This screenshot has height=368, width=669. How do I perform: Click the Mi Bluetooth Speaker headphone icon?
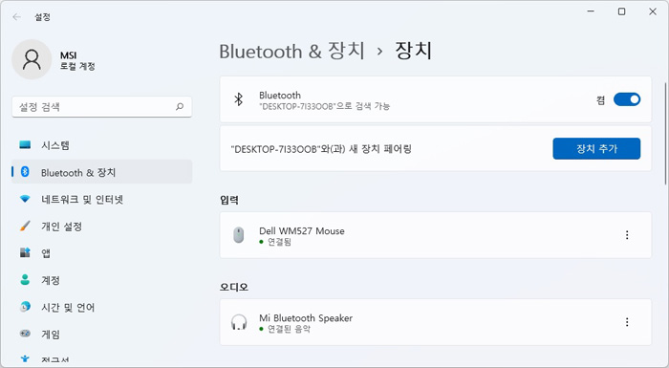coord(239,322)
